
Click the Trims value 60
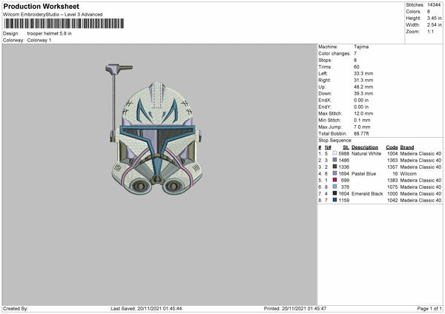click(x=357, y=67)
